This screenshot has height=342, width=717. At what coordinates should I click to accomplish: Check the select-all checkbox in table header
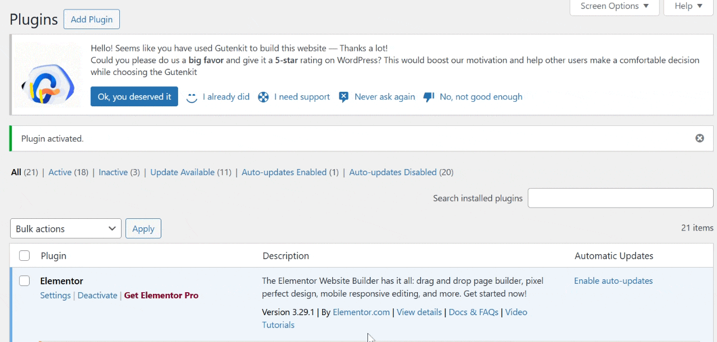coord(24,255)
